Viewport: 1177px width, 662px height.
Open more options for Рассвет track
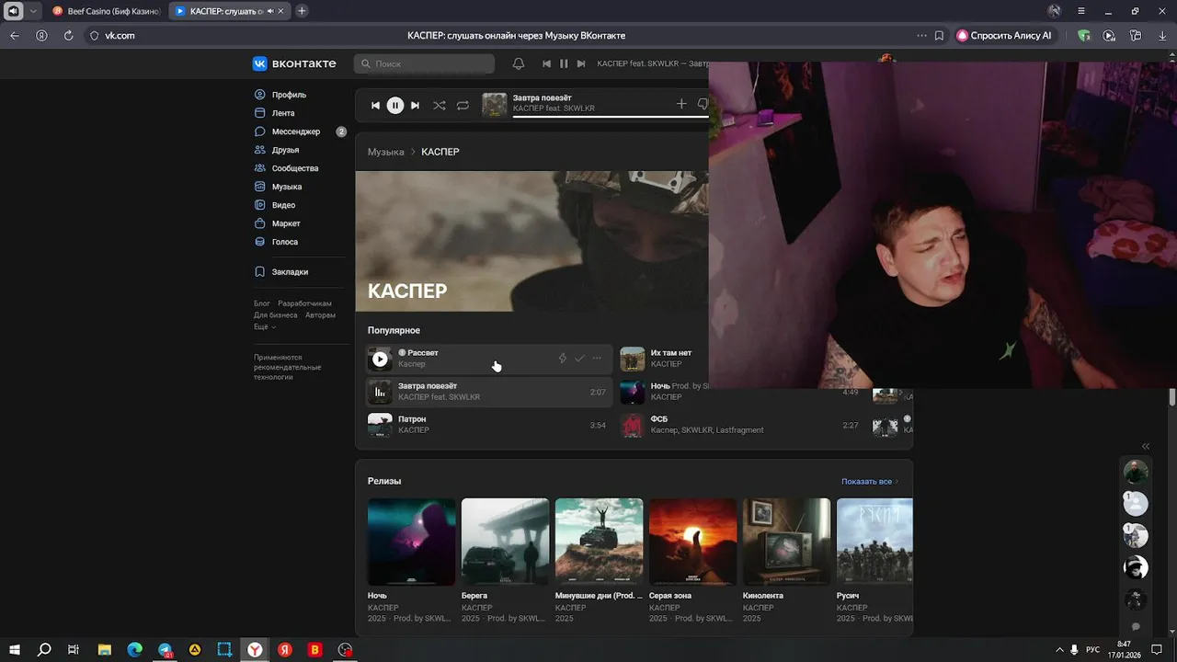click(597, 359)
